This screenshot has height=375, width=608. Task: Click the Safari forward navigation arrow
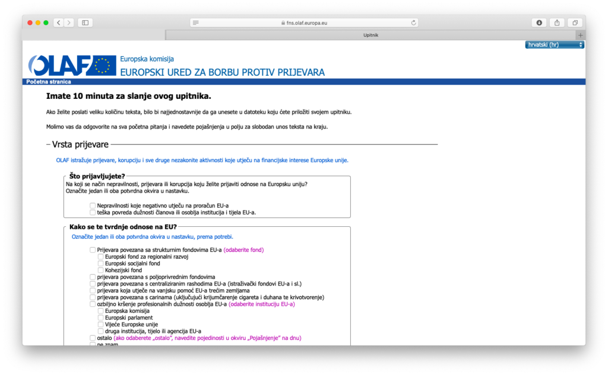click(69, 23)
